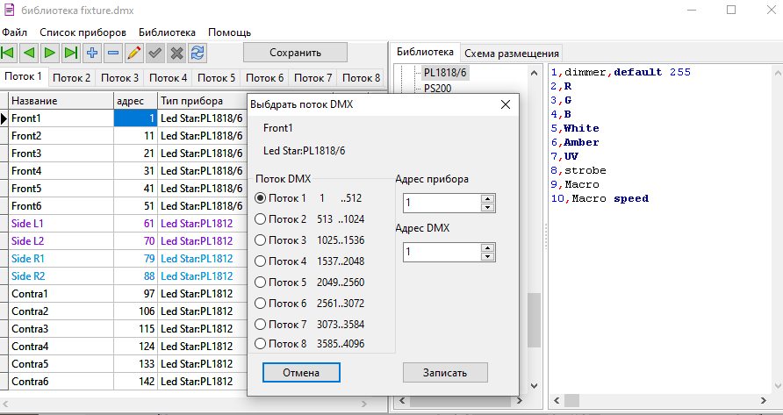Click the Записать button
The width and height of the screenshot is (783, 415).
[x=445, y=373]
